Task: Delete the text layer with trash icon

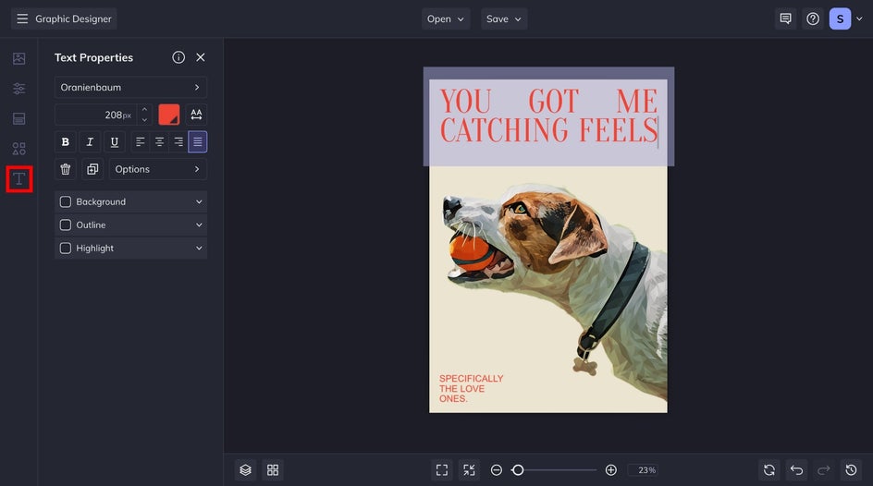Action: pyautogui.click(x=65, y=169)
